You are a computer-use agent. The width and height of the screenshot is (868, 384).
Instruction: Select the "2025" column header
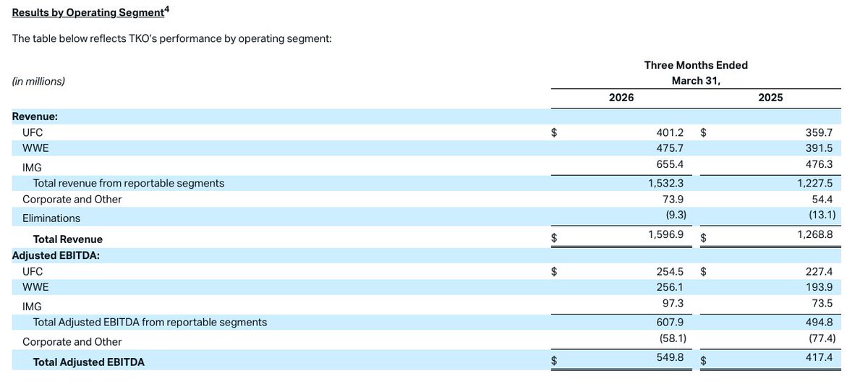click(770, 98)
